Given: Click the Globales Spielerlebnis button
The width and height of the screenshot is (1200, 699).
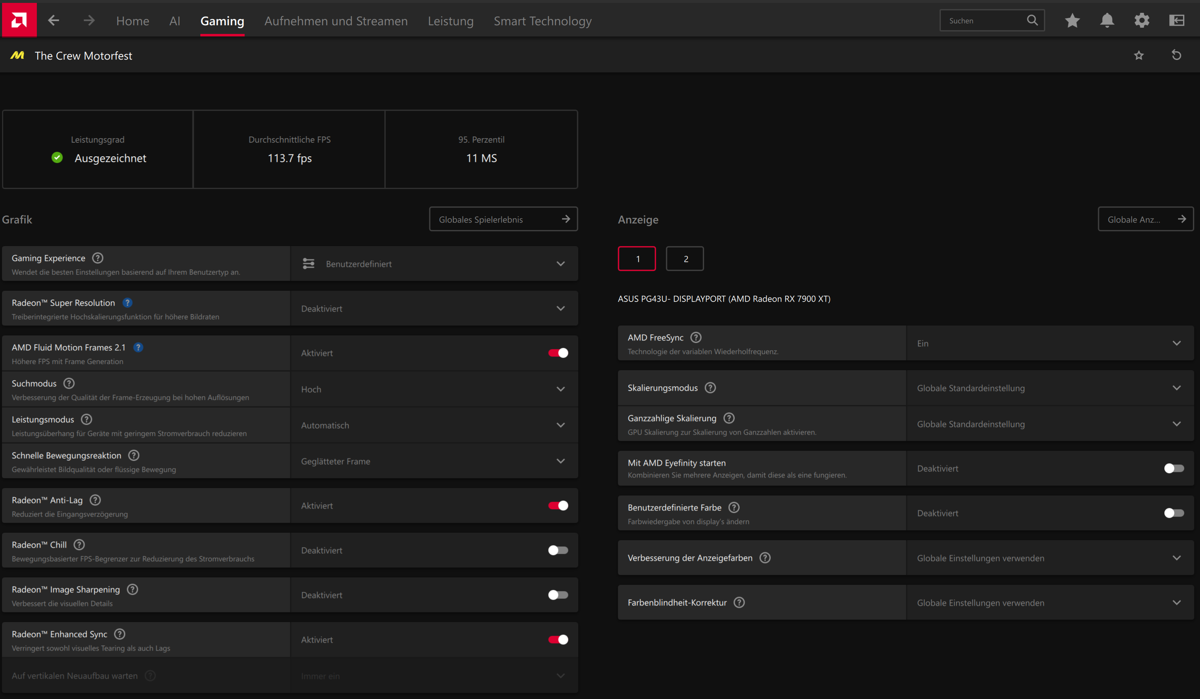Looking at the screenshot, I should click(503, 219).
